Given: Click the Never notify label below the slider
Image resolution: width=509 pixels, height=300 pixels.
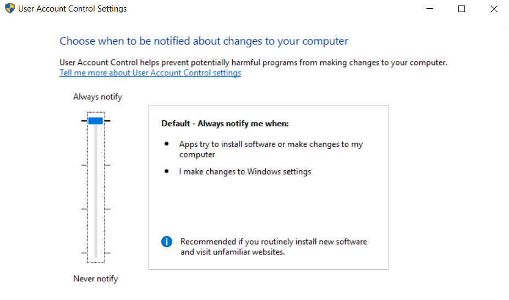Looking at the screenshot, I should pos(96,279).
